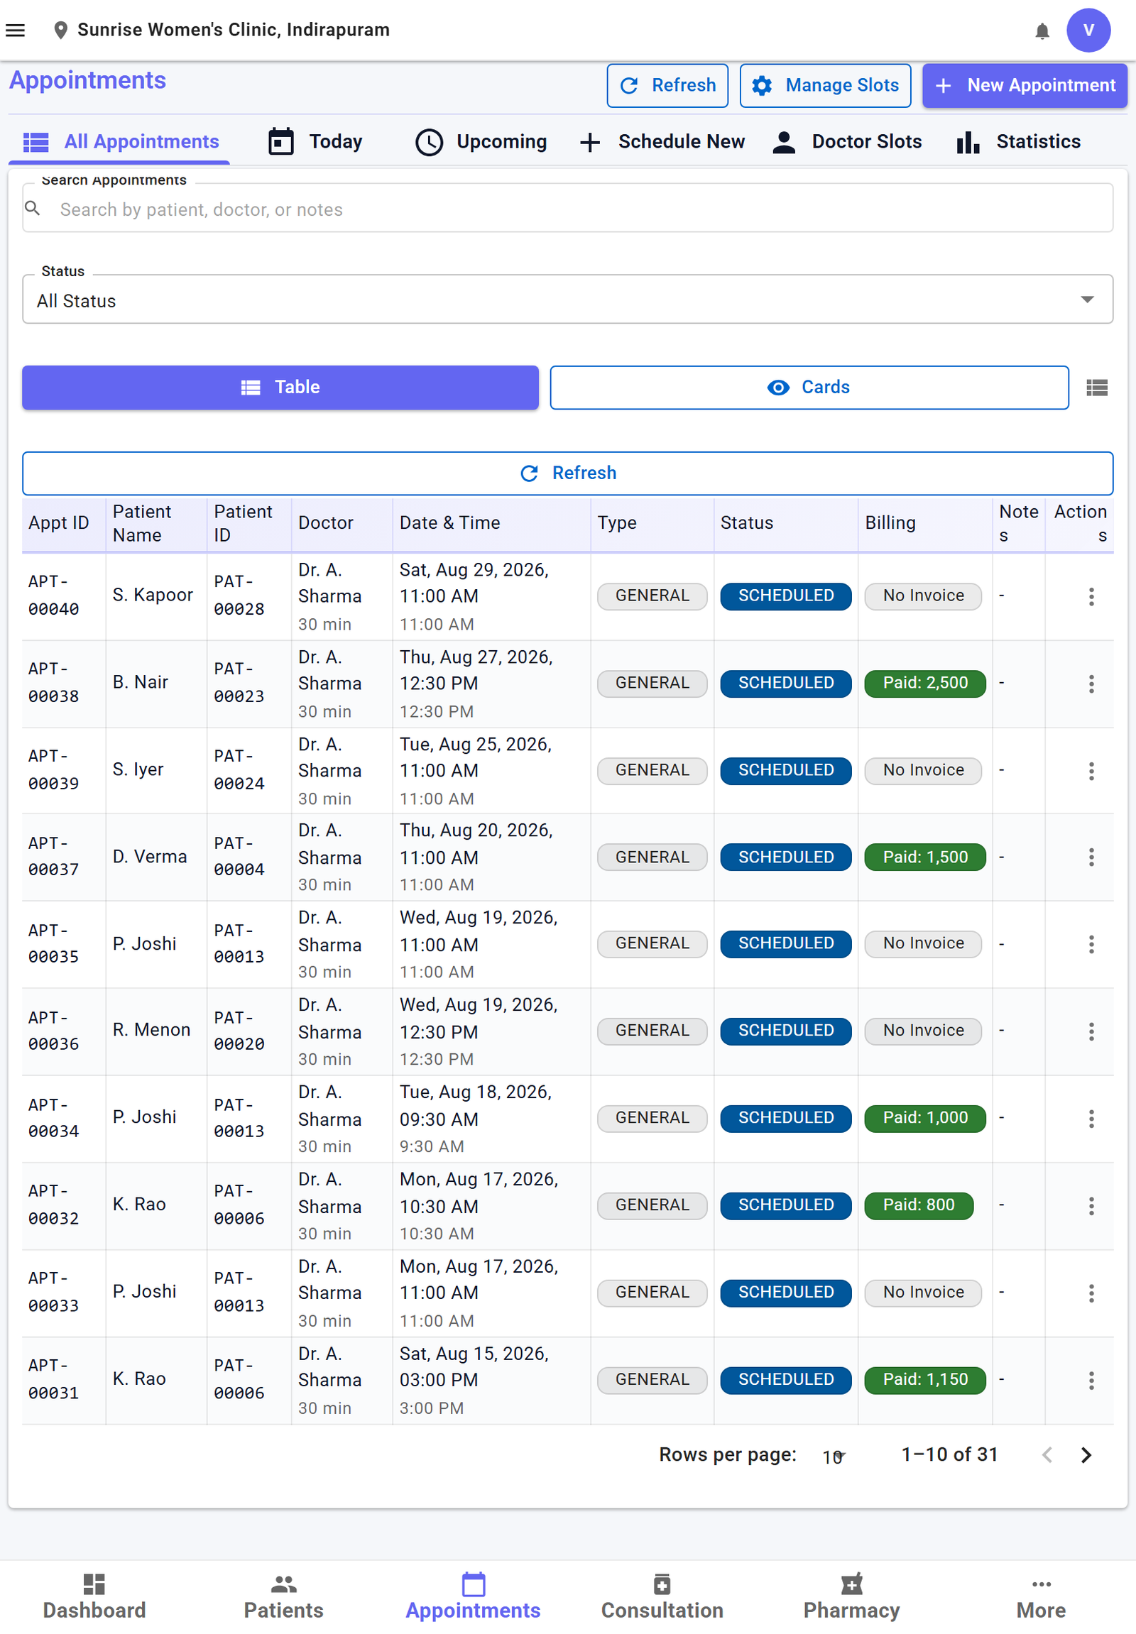Screen dimensions: 1136x1634
Task: Open the Today tab
Action: [316, 142]
